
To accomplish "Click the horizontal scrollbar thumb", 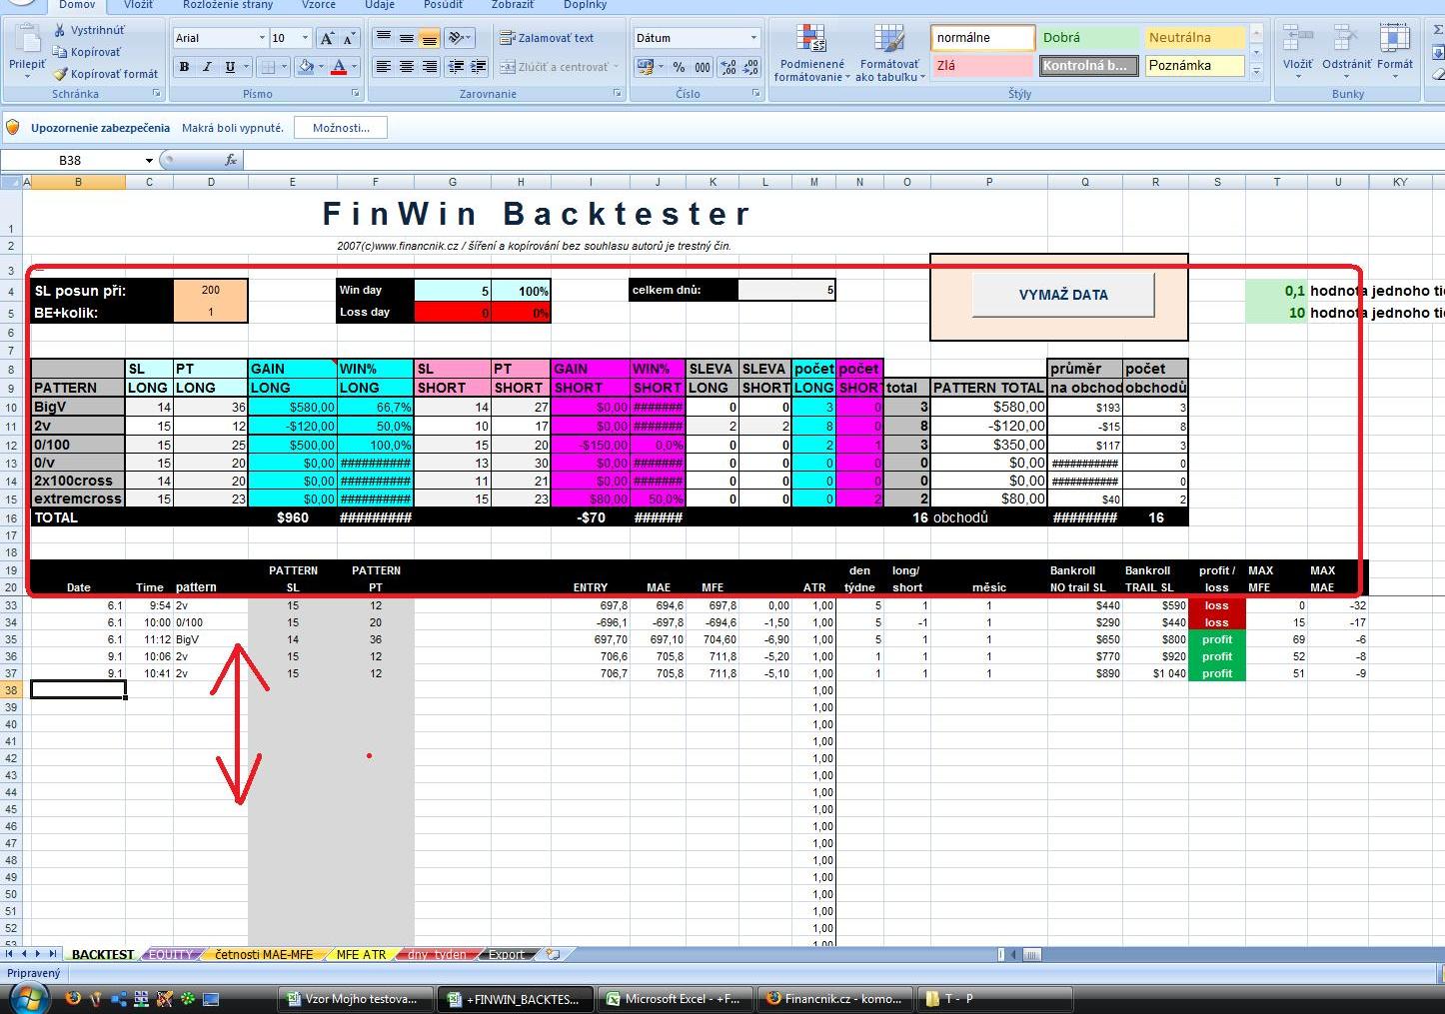I will coord(1030,954).
